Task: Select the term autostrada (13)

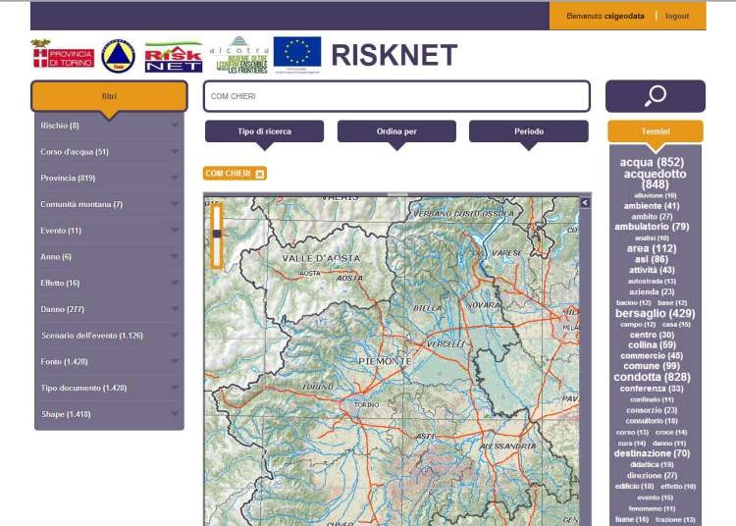Action: (652, 281)
